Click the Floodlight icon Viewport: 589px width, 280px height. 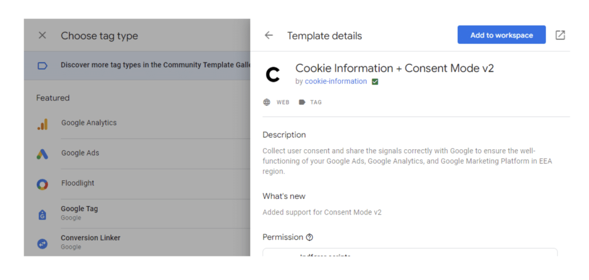(x=42, y=184)
